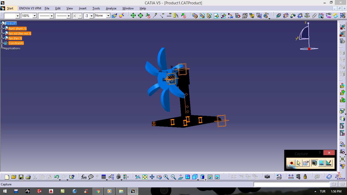Expand the fan mil (fan mil.1) node
This screenshot has height=195, width=347.
tap(2, 34)
